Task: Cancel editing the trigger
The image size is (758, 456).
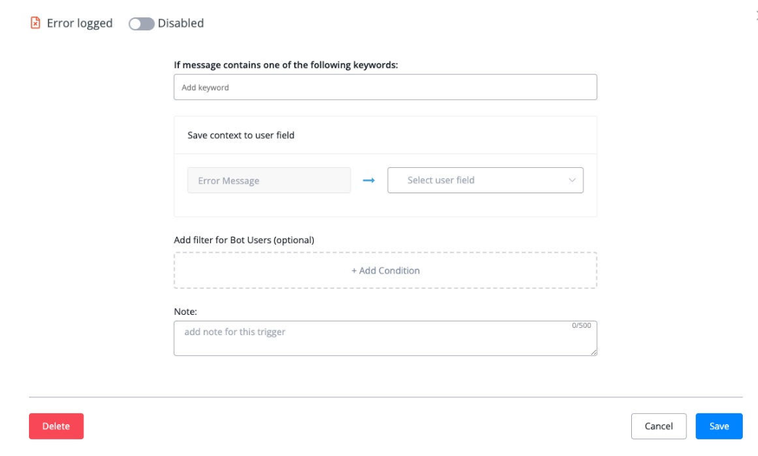Action: 658,426
